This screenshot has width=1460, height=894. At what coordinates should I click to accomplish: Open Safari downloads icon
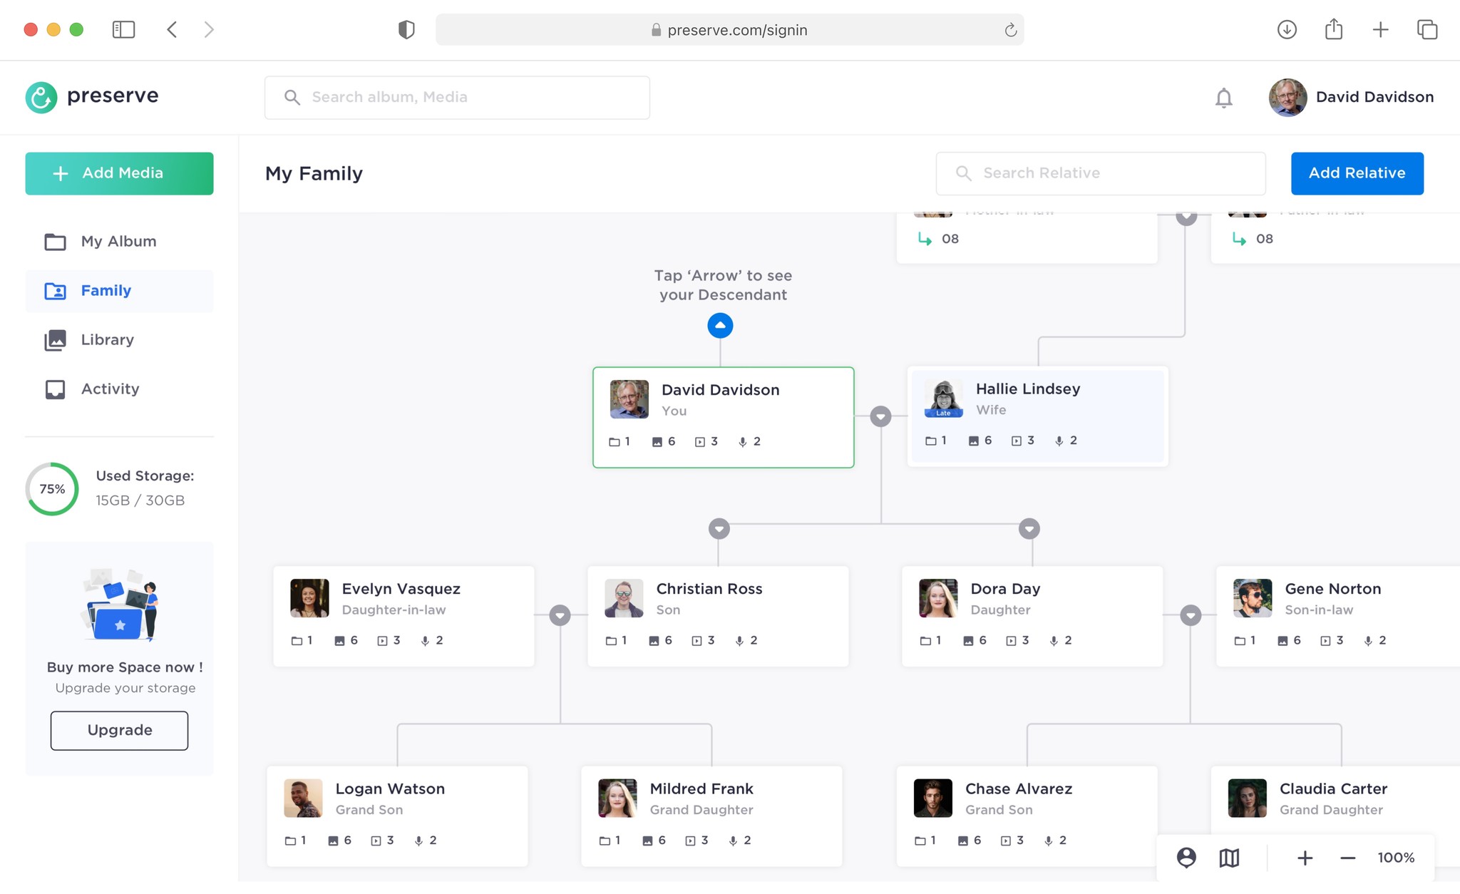[x=1287, y=30]
